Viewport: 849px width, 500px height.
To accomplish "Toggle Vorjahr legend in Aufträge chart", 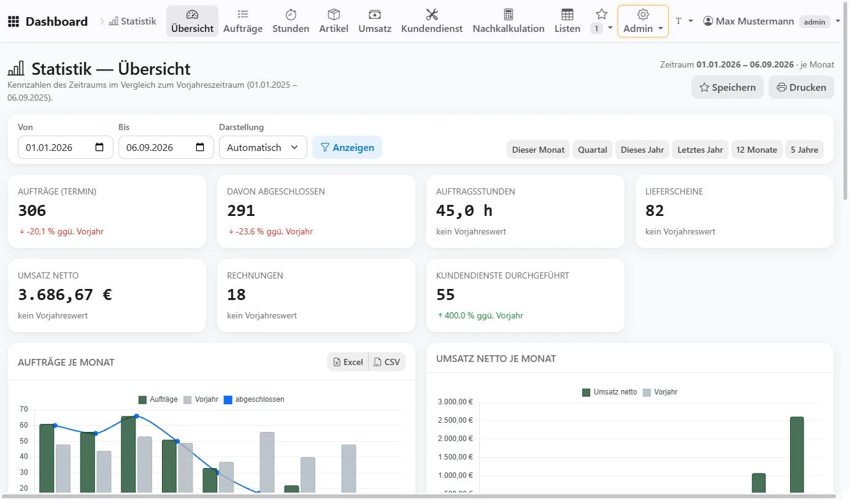I will click(201, 399).
